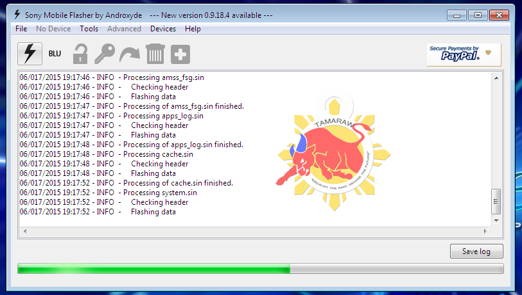The width and height of the screenshot is (522, 295).
Task: Click the Advanced menu item
Action: coord(124,29)
